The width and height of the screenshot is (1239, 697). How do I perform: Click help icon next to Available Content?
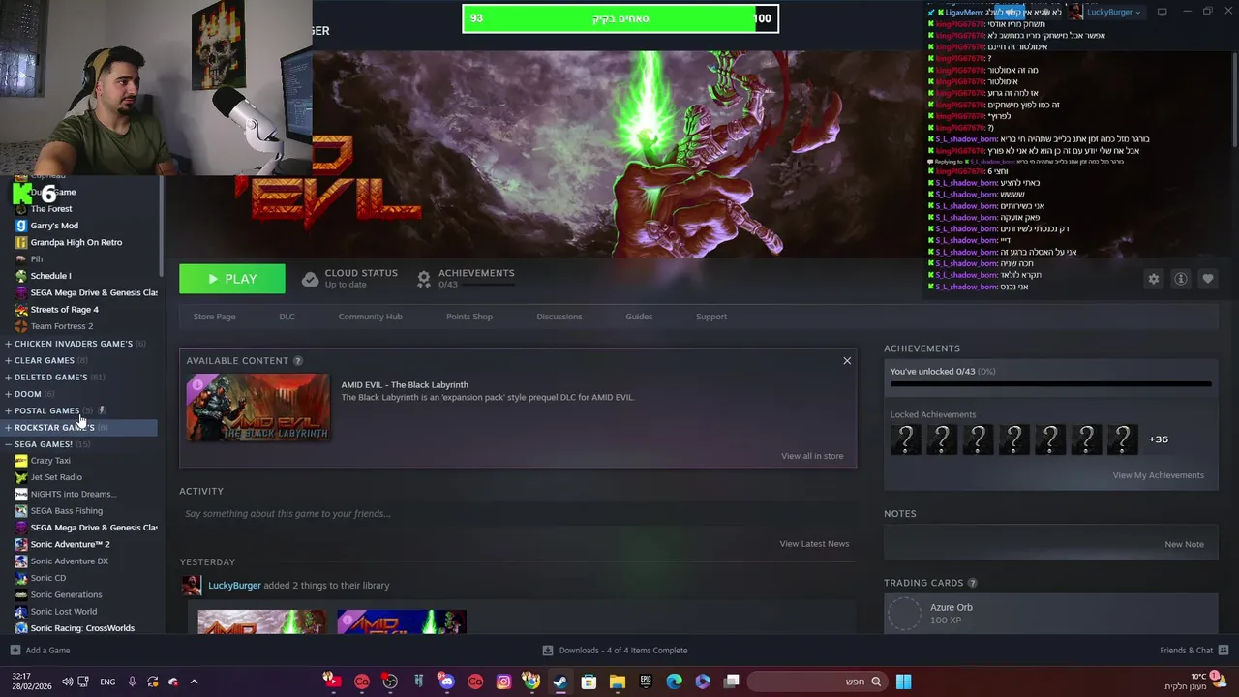pyautogui.click(x=298, y=360)
